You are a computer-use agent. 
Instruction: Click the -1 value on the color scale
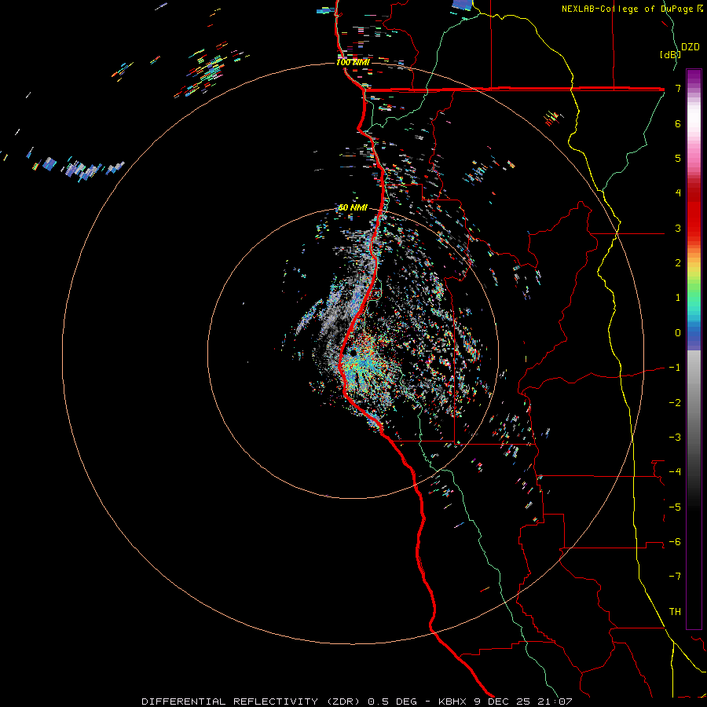coord(675,368)
